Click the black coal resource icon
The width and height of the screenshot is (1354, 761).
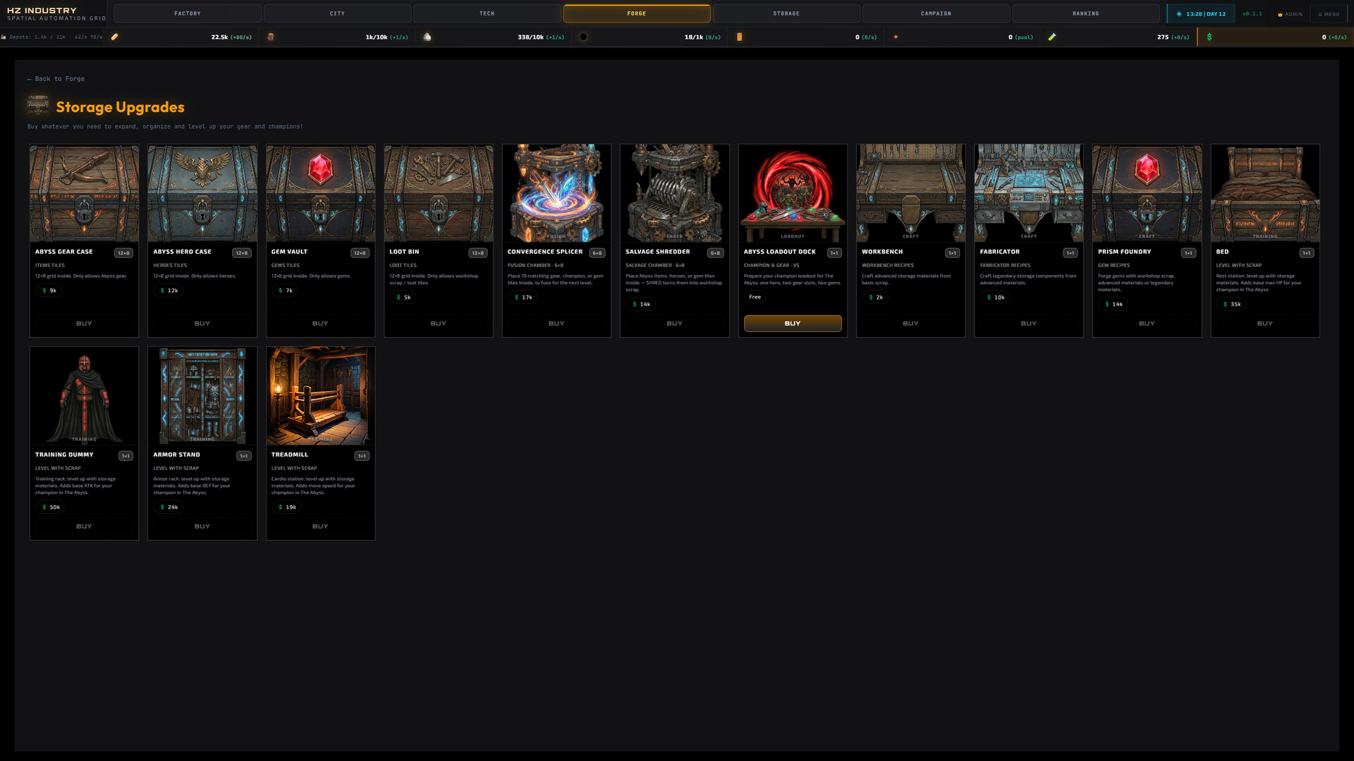[583, 37]
